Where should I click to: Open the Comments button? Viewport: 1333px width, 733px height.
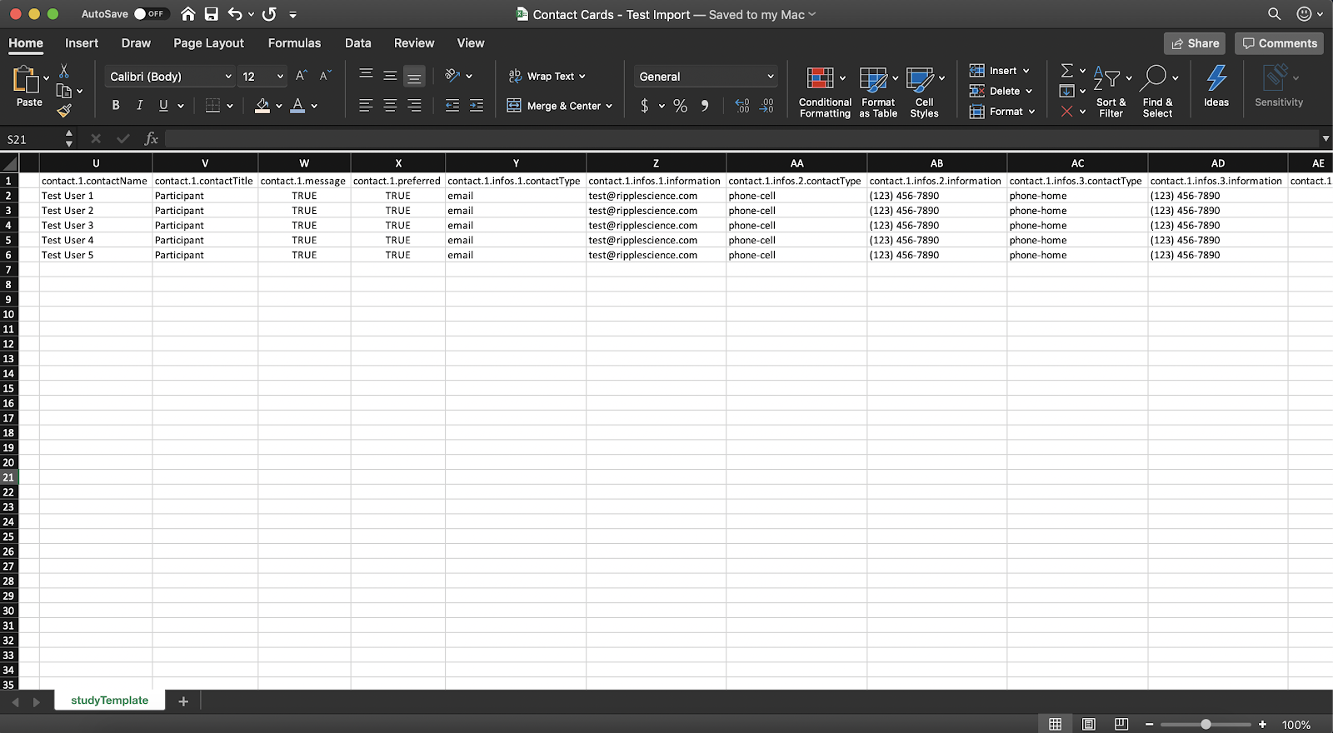click(x=1280, y=43)
